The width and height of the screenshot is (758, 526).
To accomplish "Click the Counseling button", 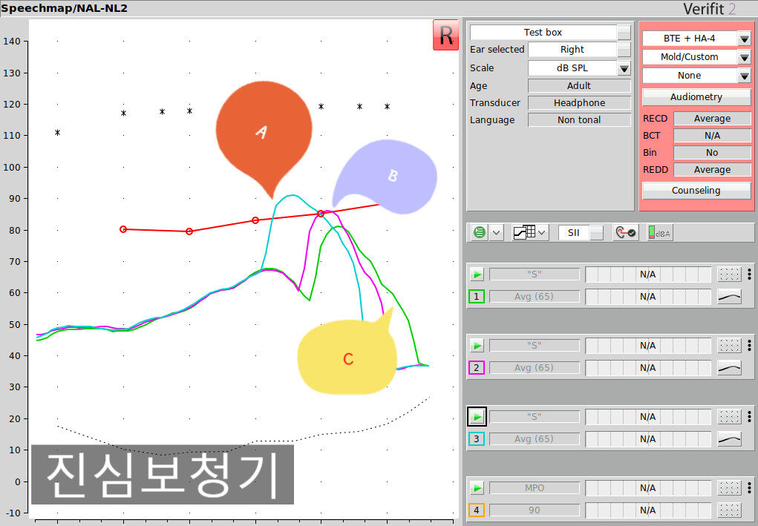I will click(x=696, y=191).
